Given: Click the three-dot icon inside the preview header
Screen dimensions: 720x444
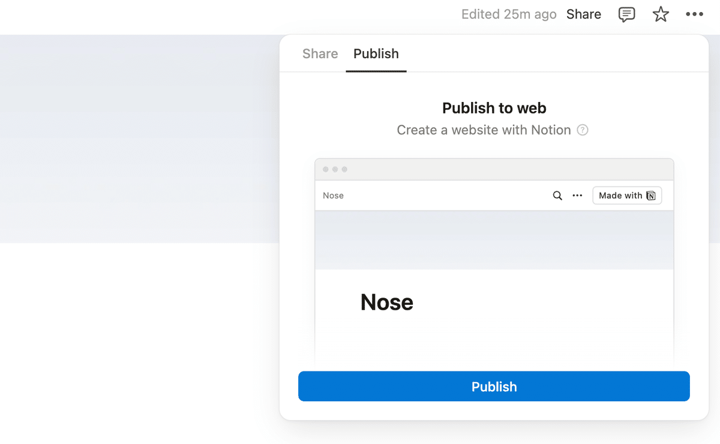Looking at the screenshot, I should pos(577,196).
